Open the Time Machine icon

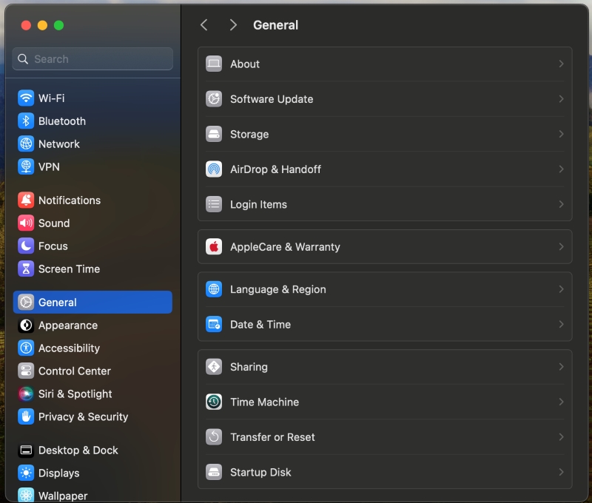click(214, 402)
